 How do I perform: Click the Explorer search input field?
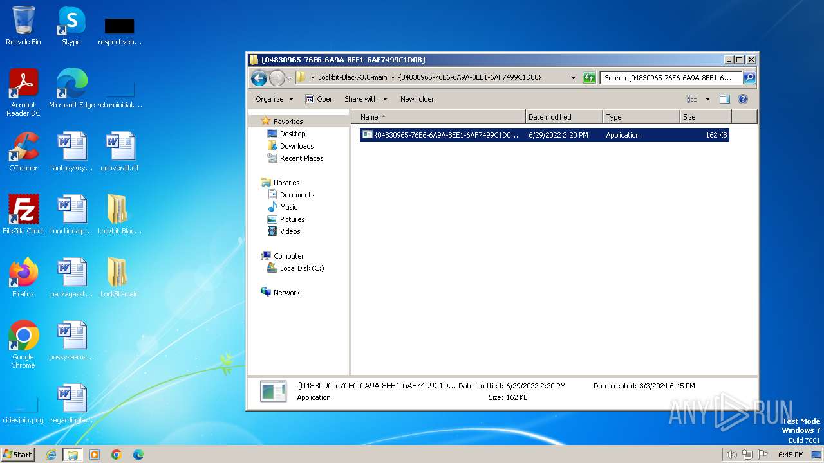(x=671, y=78)
